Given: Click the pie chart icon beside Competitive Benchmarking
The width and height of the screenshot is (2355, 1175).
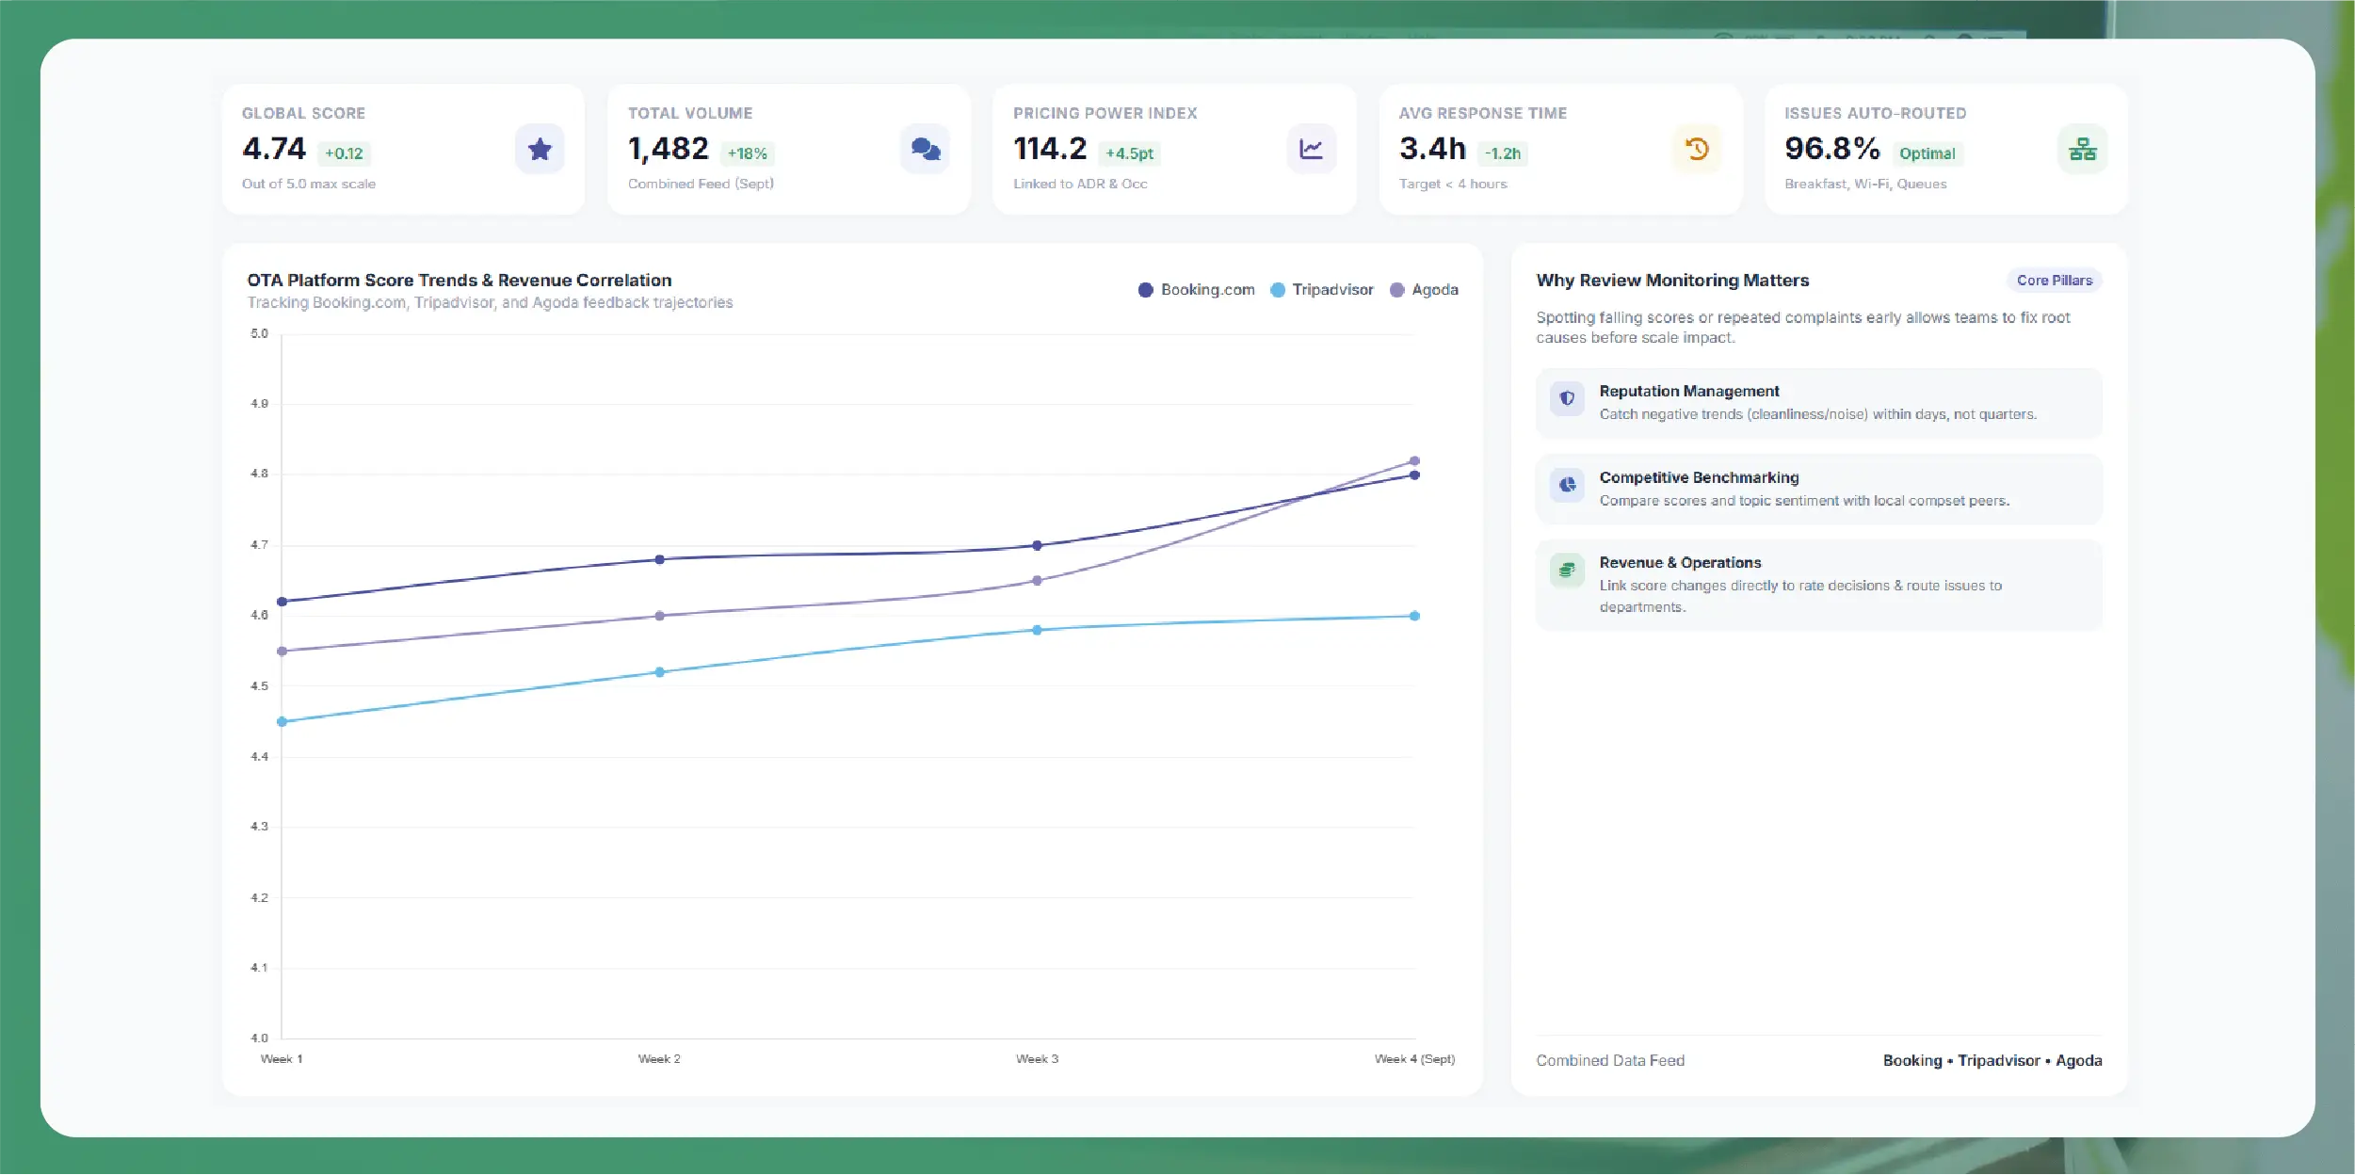Looking at the screenshot, I should 1567,485.
